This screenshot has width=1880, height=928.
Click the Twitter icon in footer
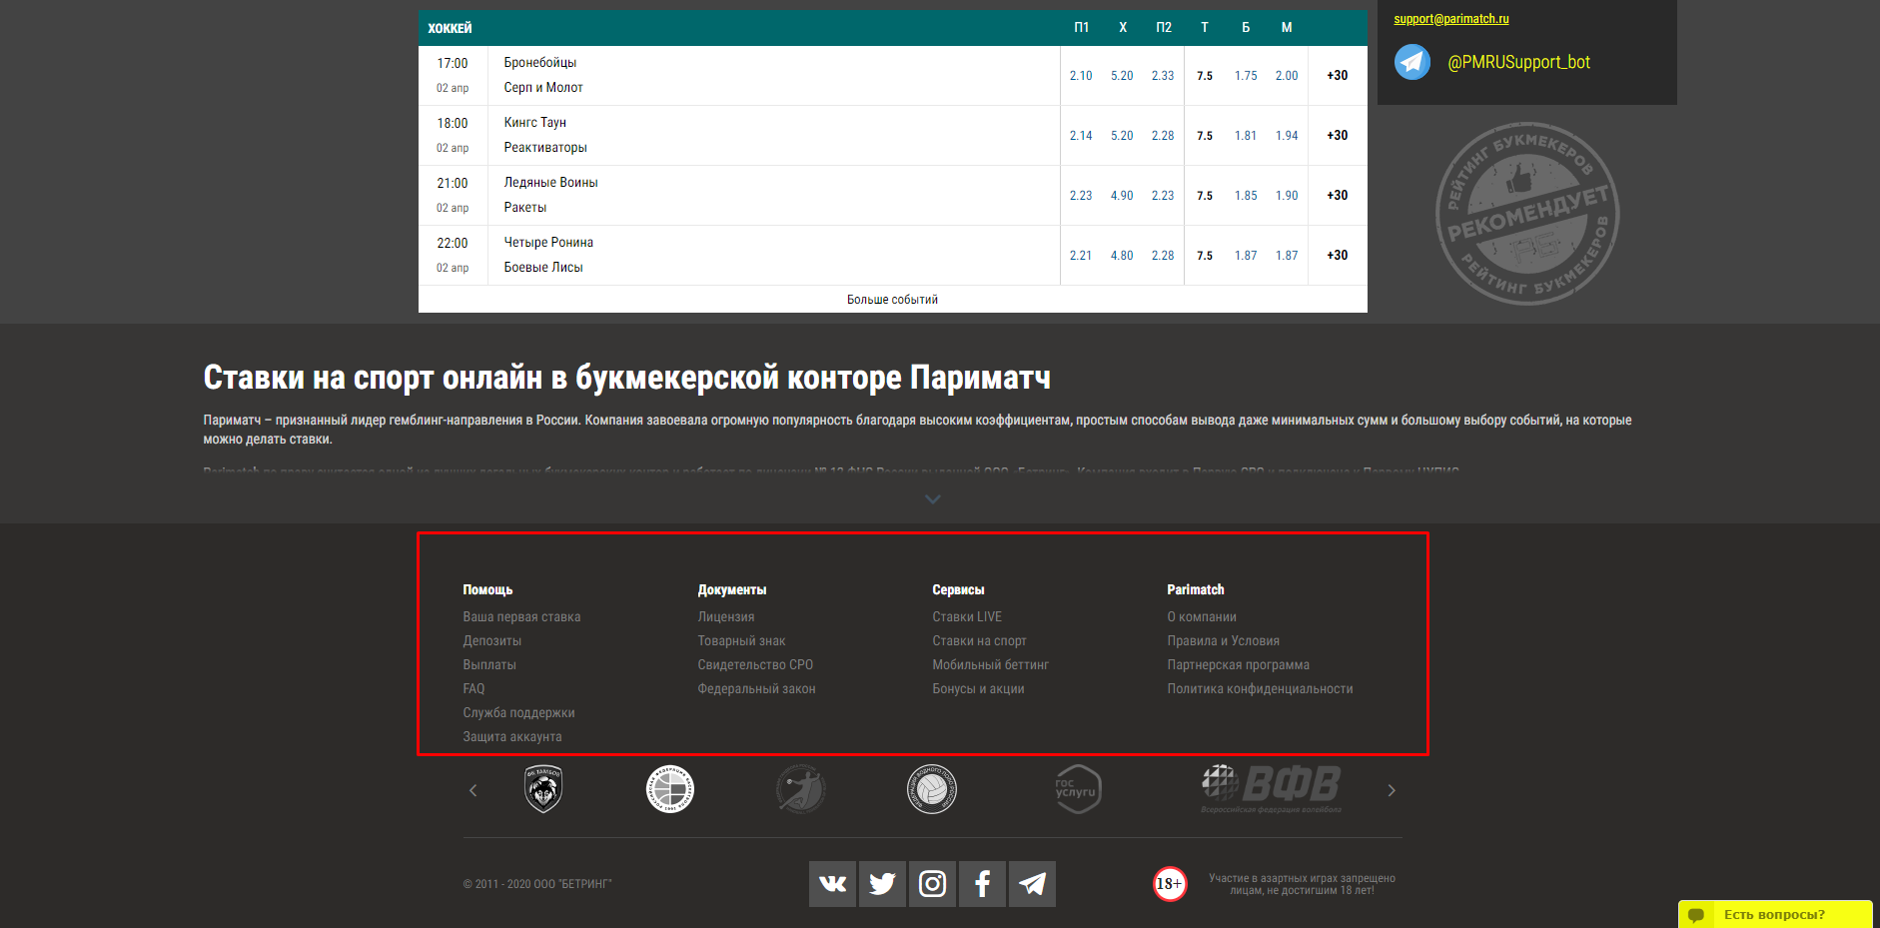[882, 884]
